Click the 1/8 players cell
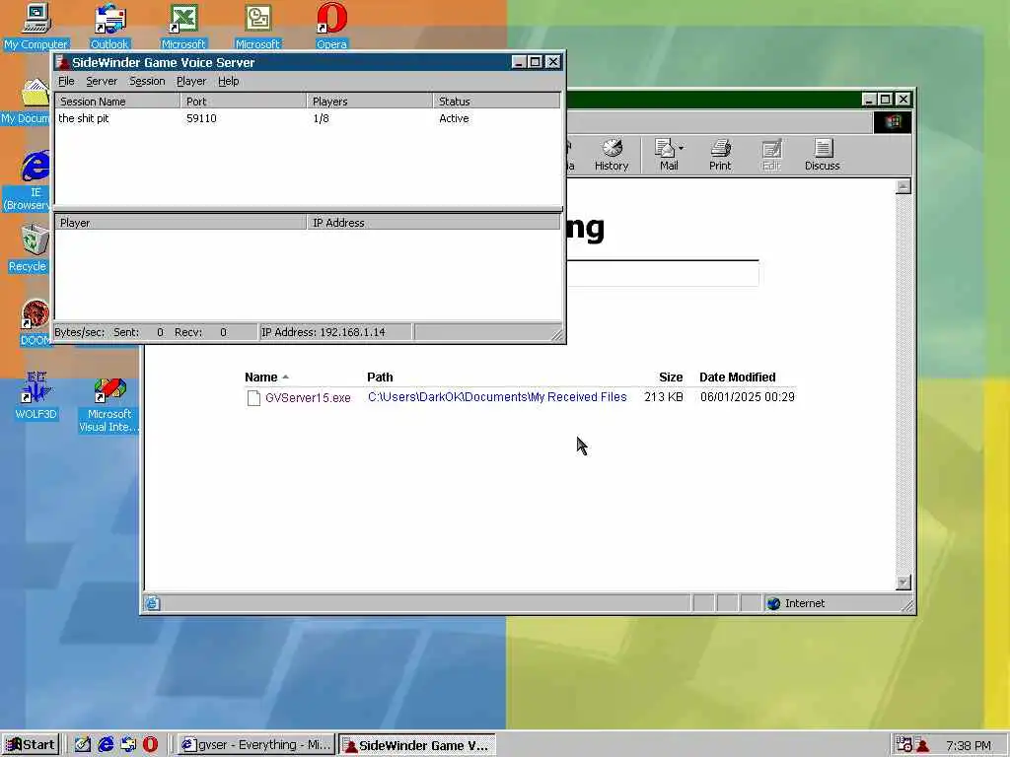 [x=321, y=118]
